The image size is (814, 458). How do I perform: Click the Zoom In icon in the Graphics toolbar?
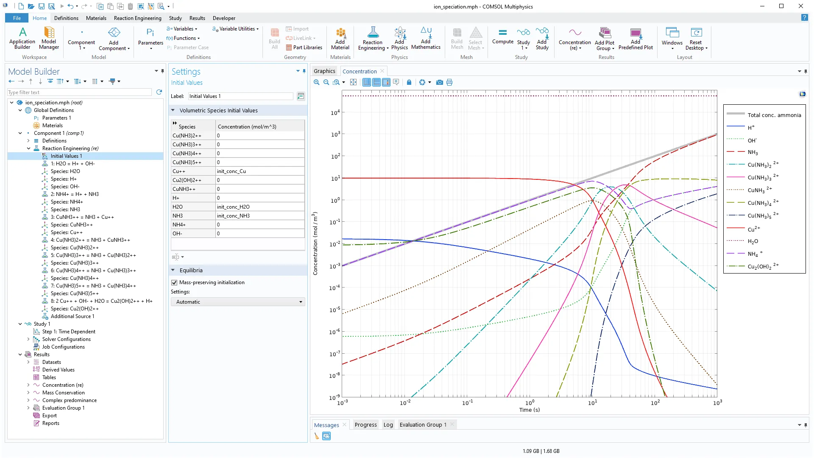click(316, 82)
